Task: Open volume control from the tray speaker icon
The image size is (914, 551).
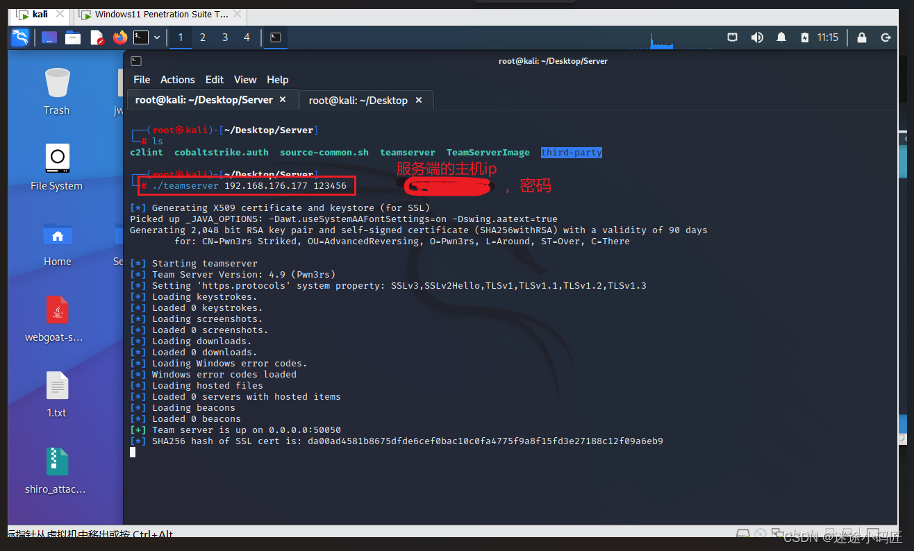Action: [757, 37]
